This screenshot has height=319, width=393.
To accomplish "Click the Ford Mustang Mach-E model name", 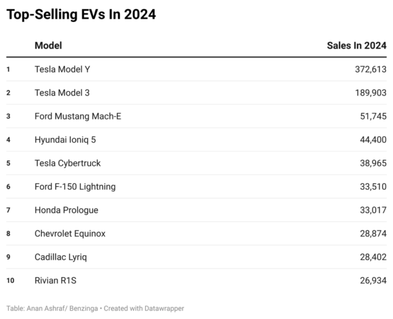I will coord(78,116).
